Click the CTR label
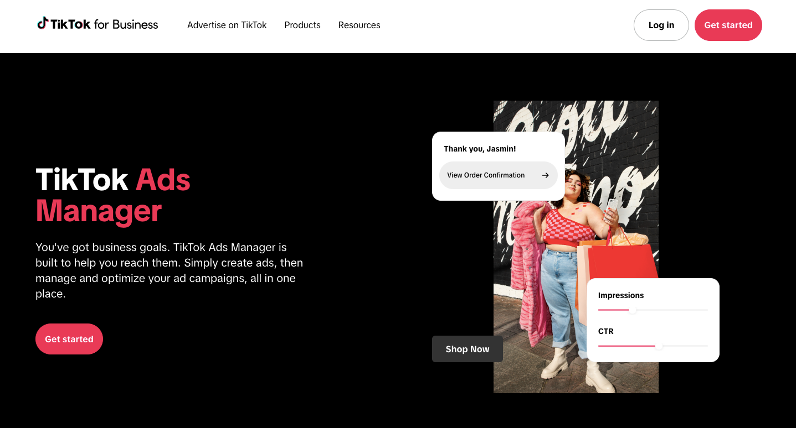The width and height of the screenshot is (796, 428). [x=606, y=331]
